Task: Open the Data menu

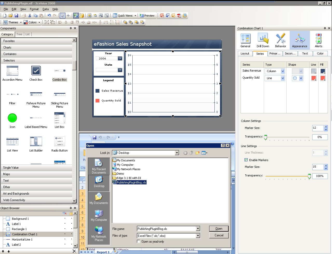Action: 45,9
